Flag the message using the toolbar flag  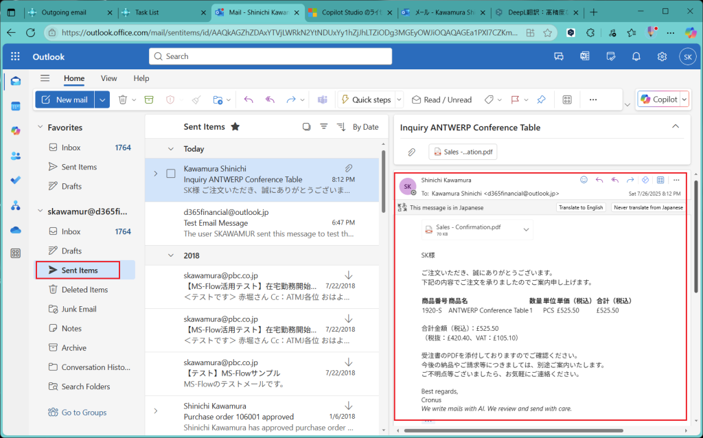click(515, 100)
